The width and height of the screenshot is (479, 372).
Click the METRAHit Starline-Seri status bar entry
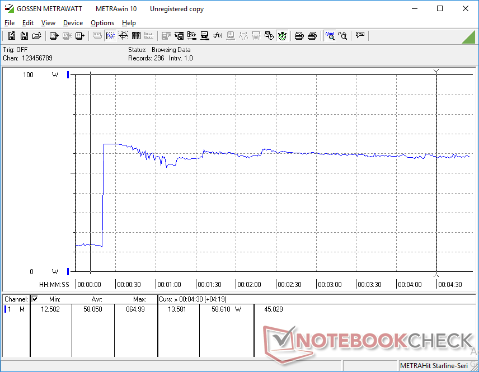(x=434, y=366)
